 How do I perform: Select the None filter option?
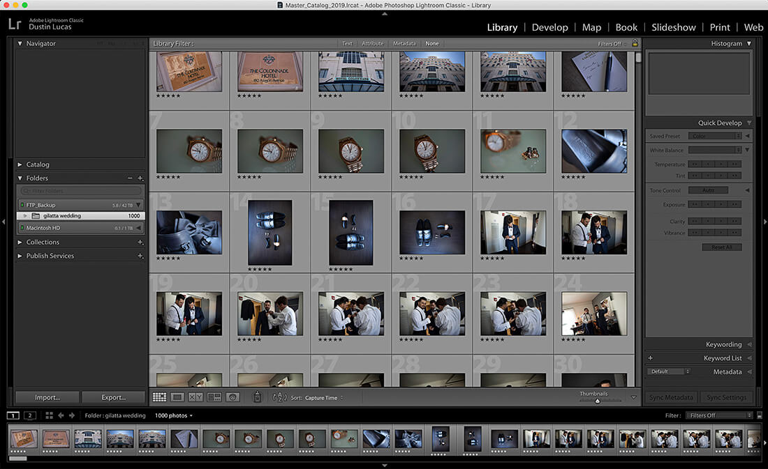(x=432, y=43)
